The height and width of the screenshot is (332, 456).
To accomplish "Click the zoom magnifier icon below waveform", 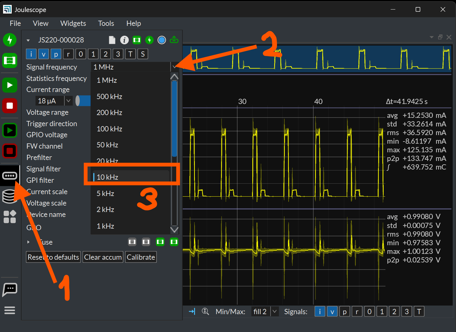I will pos(205,311).
